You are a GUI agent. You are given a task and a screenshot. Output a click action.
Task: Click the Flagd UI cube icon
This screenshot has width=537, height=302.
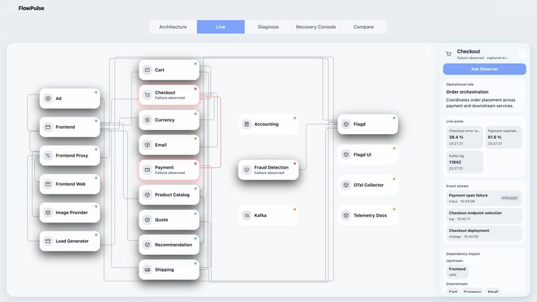coord(346,155)
